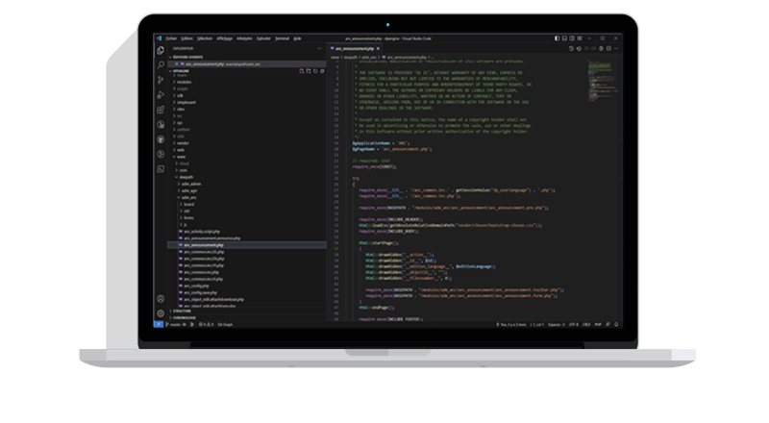Click errors and warnings count in status bar
The width and height of the screenshot is (769, 423).
(x=206, y=324)
